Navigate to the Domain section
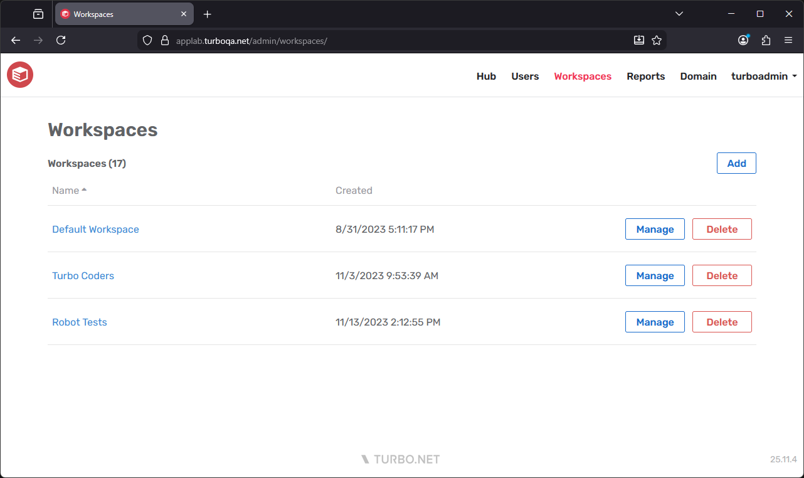The width and height of the screenshot is (804, 478). point(698,76)
